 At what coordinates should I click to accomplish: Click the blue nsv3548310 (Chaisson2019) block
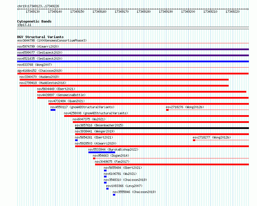point(105,183)
